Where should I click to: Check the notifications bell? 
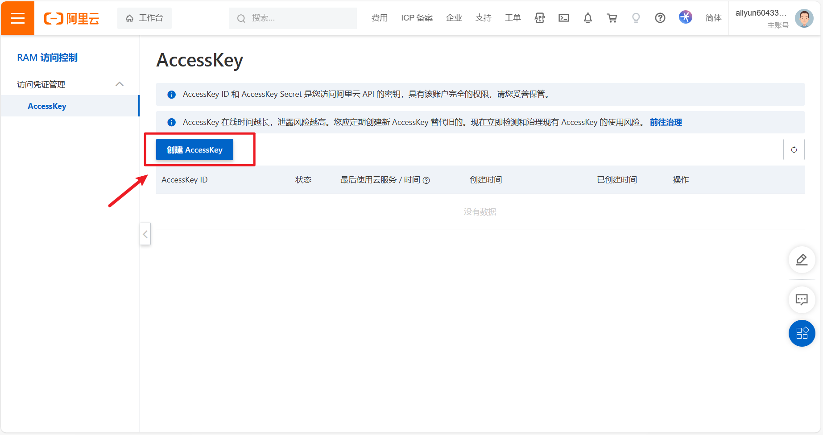tap(587, 18)
